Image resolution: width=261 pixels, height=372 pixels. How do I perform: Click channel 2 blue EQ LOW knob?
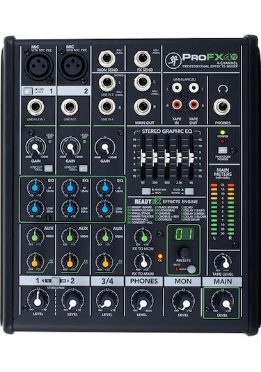70,209
